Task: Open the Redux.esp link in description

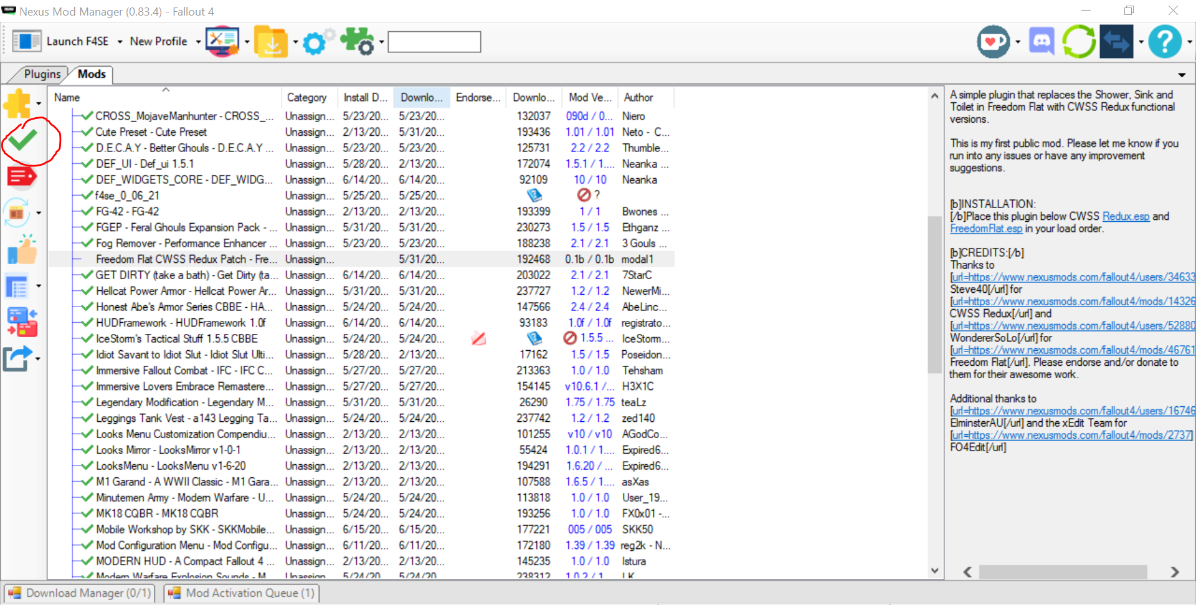Action: (1126, 216)
